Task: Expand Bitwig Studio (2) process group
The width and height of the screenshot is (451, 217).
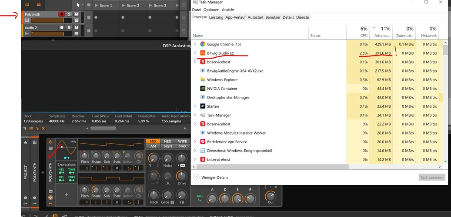Action: click(195, 53)
